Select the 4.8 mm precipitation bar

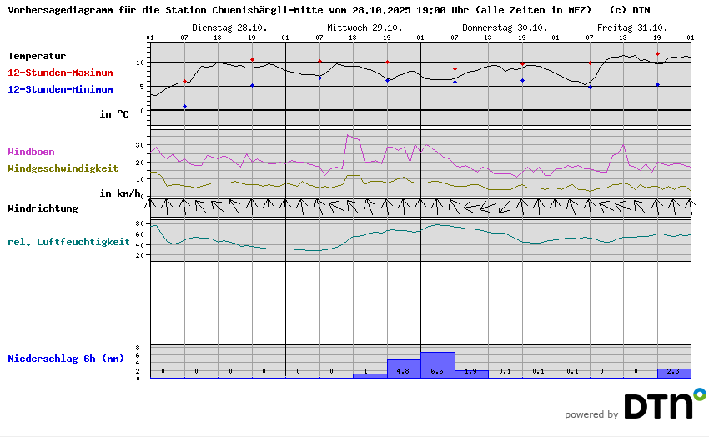click(404, 369)
